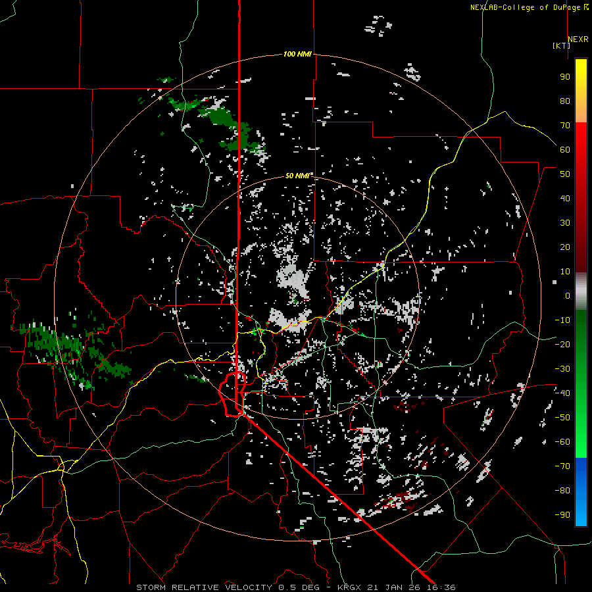Select the -30 scale label
This screenshot has width=592, height=592.
click(562, 369)
